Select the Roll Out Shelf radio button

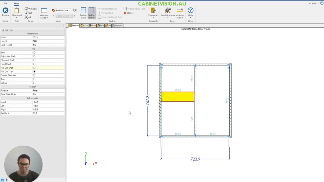34,68
